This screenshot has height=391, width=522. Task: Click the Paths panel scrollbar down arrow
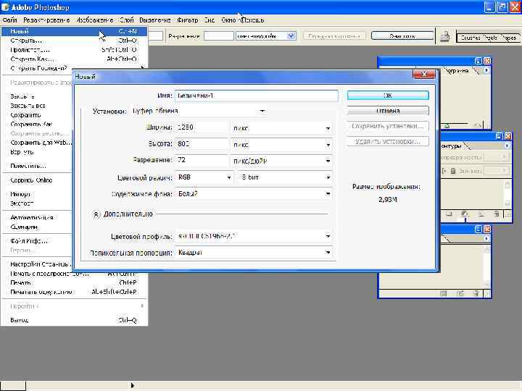(507, 203)
